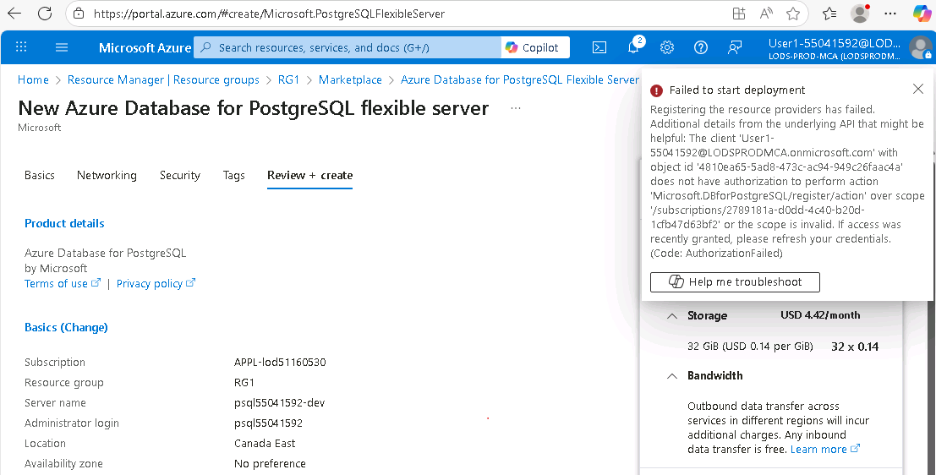Select the Administrator login value psql55041592
The width and height of the screenshot is (936, 475).
(268, 423)
